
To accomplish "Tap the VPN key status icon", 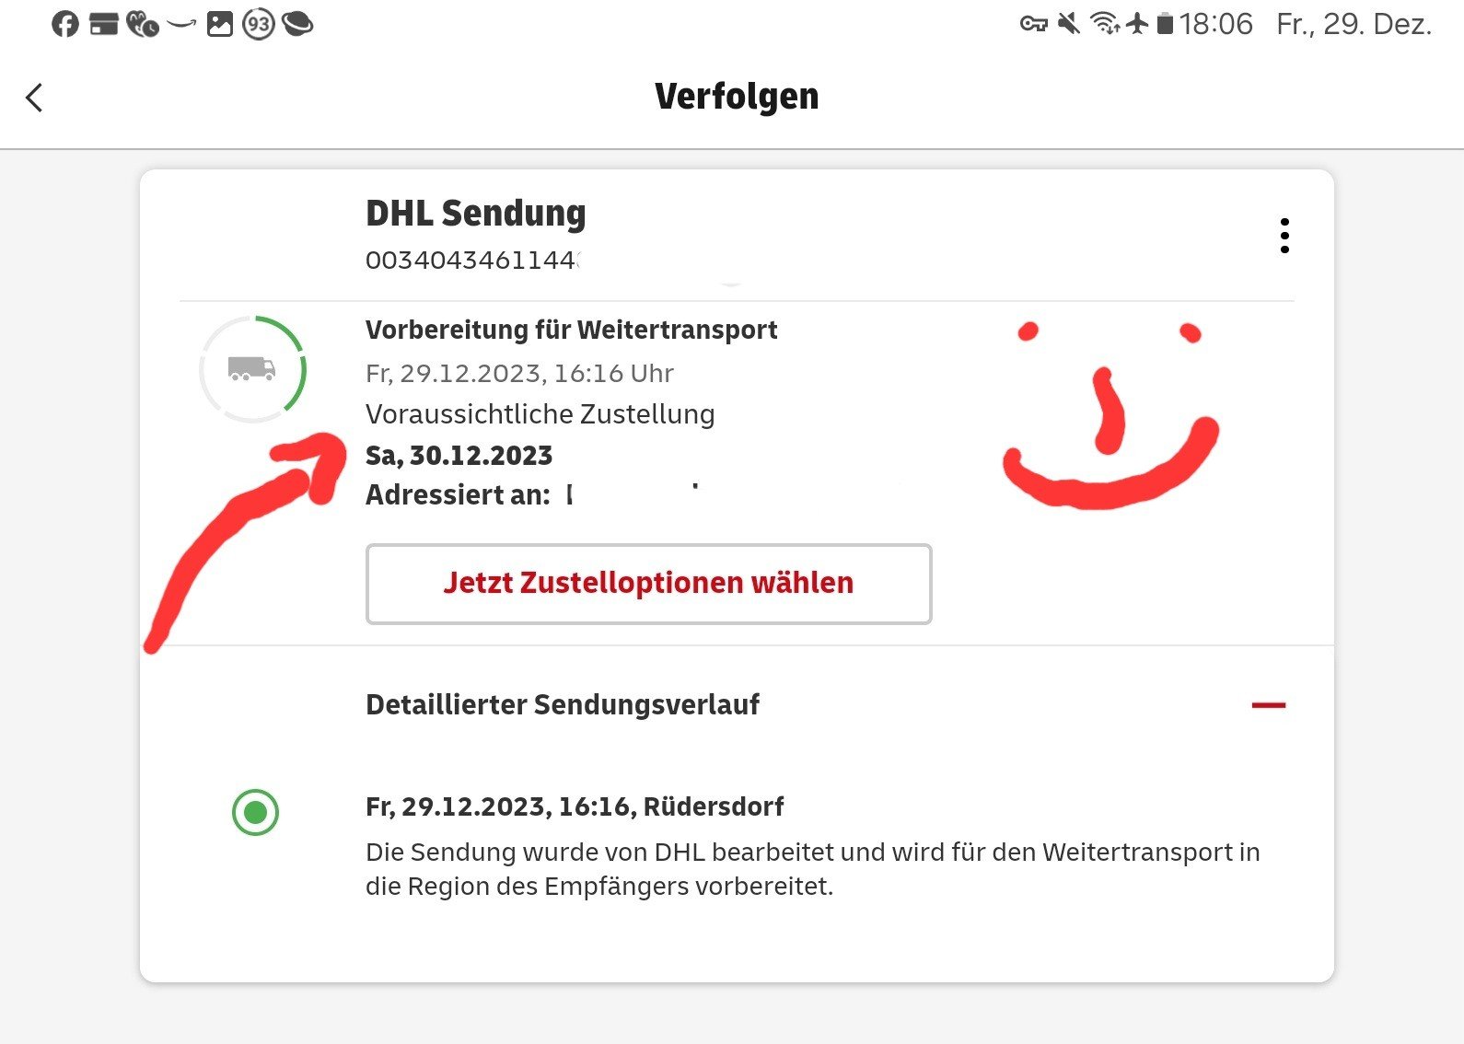I will (x=1033, y=24).
